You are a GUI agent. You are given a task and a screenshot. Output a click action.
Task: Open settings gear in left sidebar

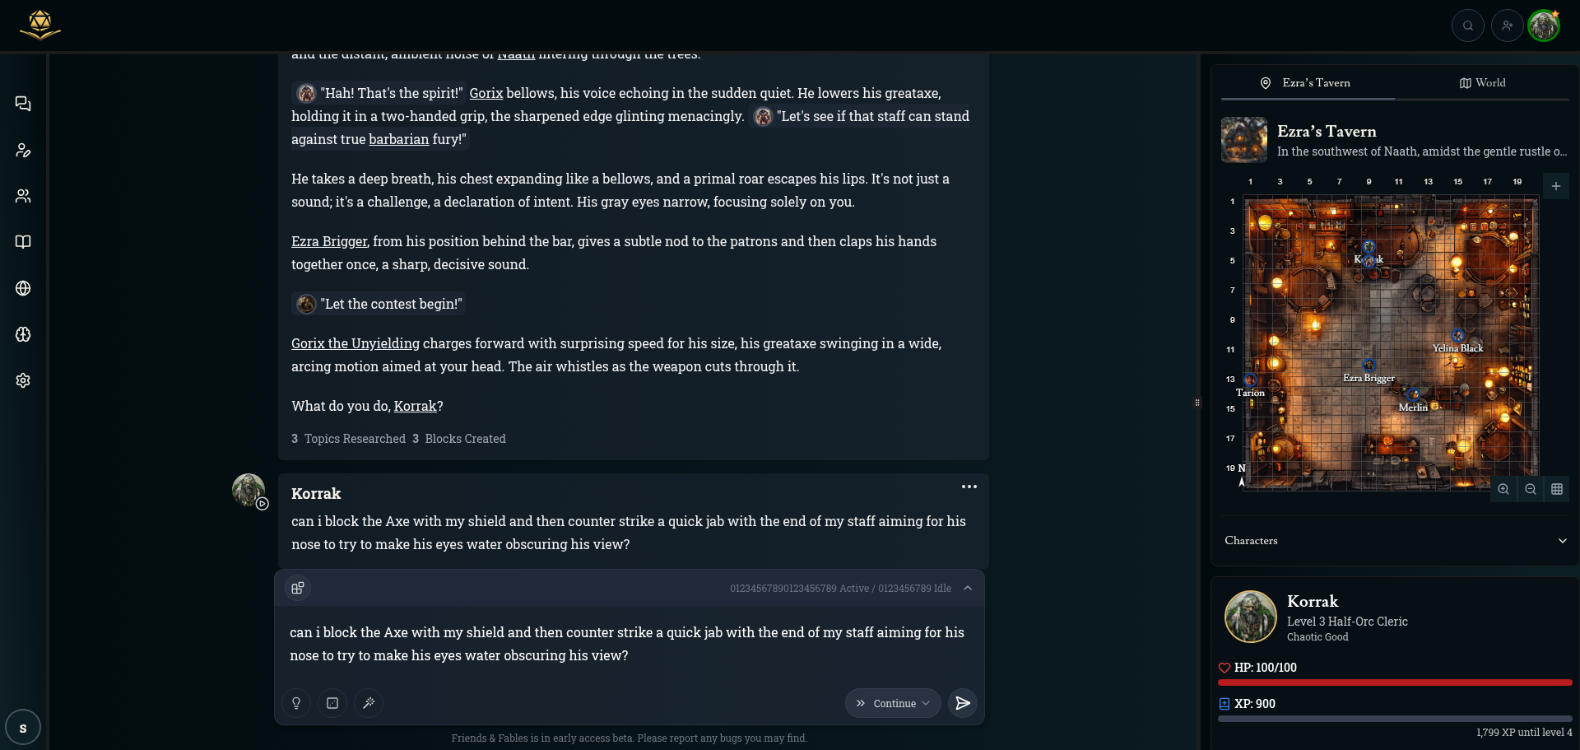click(23, 380)
